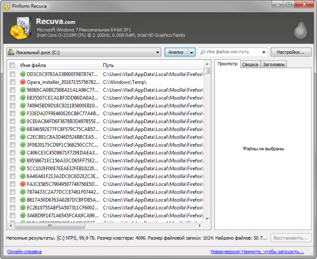Open the file name or path filter dropdown
317x259 pixels.
coord(264,52)
